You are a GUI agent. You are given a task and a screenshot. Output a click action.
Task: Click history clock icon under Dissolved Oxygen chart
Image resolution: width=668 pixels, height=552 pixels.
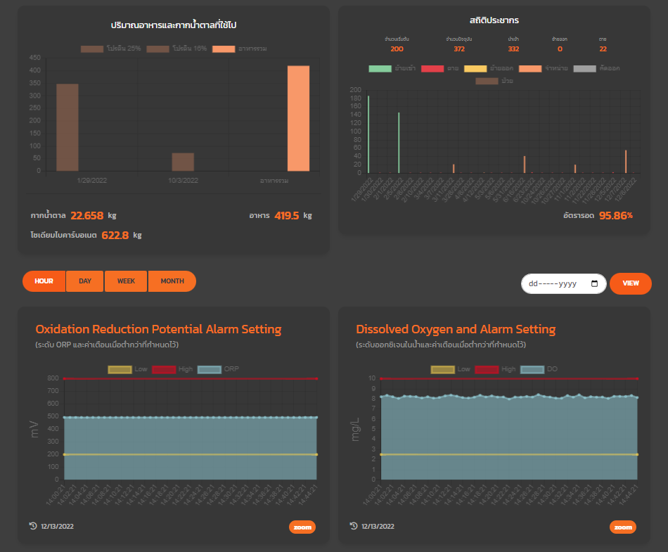pyautogui.click(x=354, y=526)
